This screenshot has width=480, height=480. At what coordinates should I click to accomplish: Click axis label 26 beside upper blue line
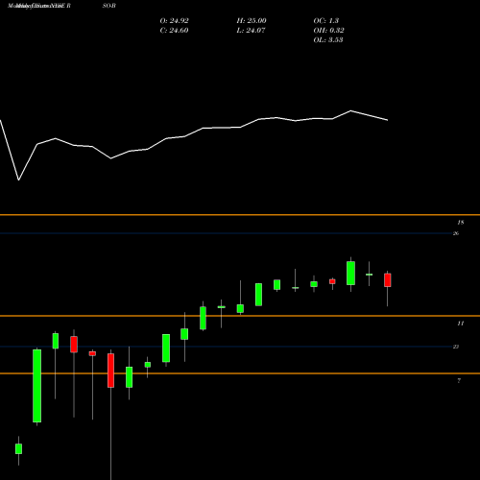[456, 233]
